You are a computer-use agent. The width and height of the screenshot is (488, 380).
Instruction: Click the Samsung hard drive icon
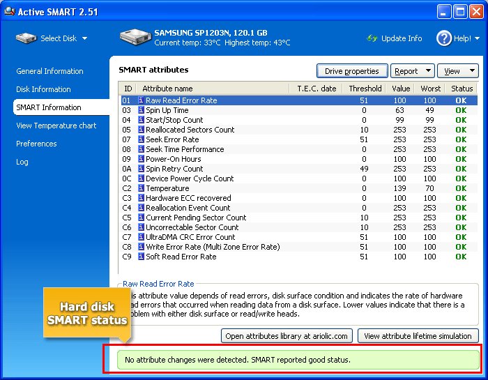pyautogui.click(x=135, y=38)
